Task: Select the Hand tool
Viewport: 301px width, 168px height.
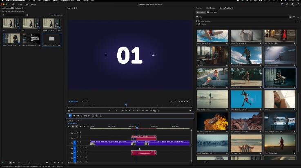Action: [x=97, y=116]
